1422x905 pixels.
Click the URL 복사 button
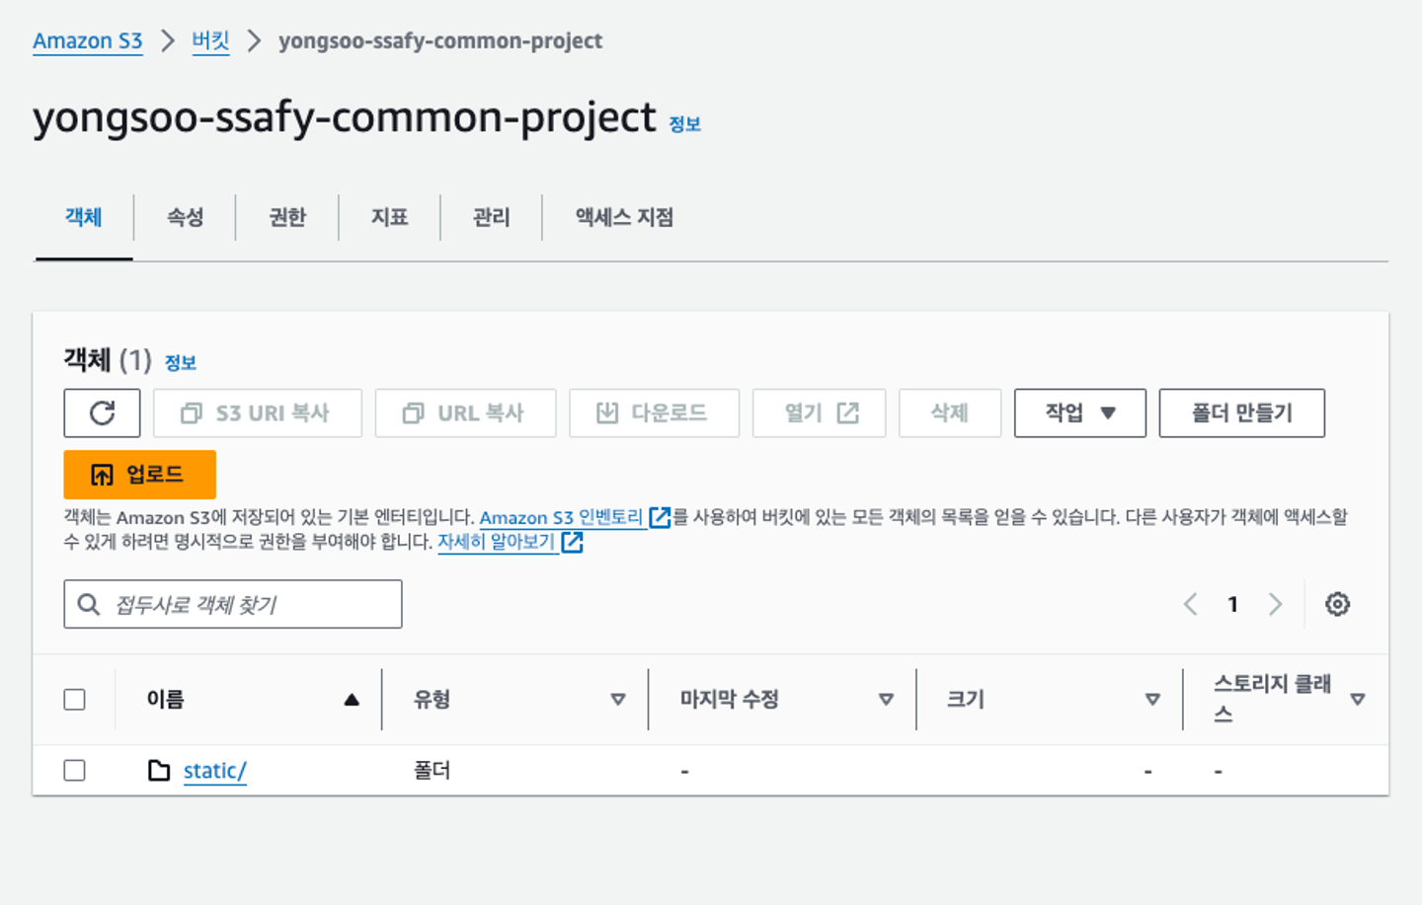(x=465, y=413)
